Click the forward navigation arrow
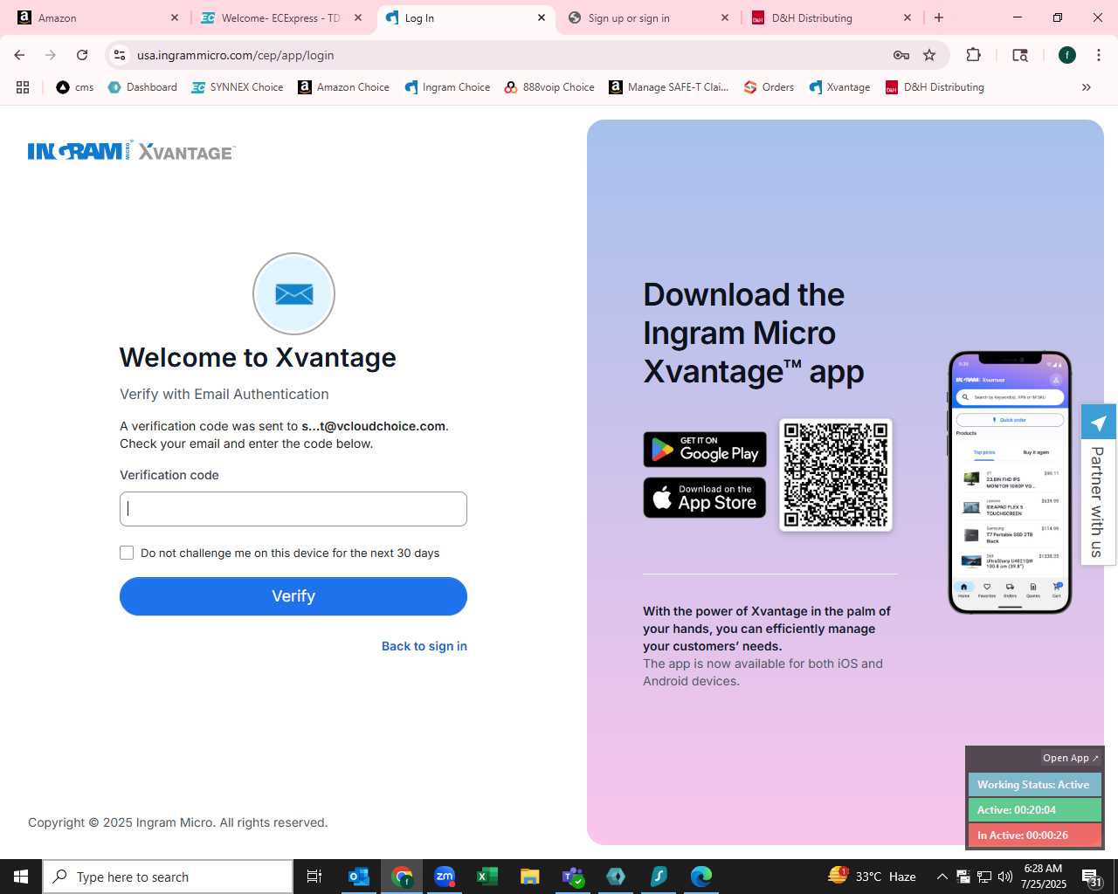 click(51, 55)
